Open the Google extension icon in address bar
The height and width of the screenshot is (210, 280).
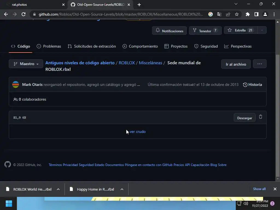[211, 14]
